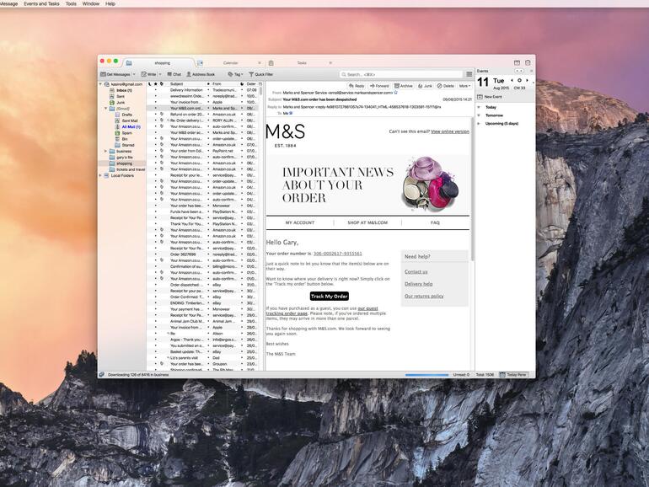
Task: Create a New Event in Today pane
Action: [x=489, y=97]
